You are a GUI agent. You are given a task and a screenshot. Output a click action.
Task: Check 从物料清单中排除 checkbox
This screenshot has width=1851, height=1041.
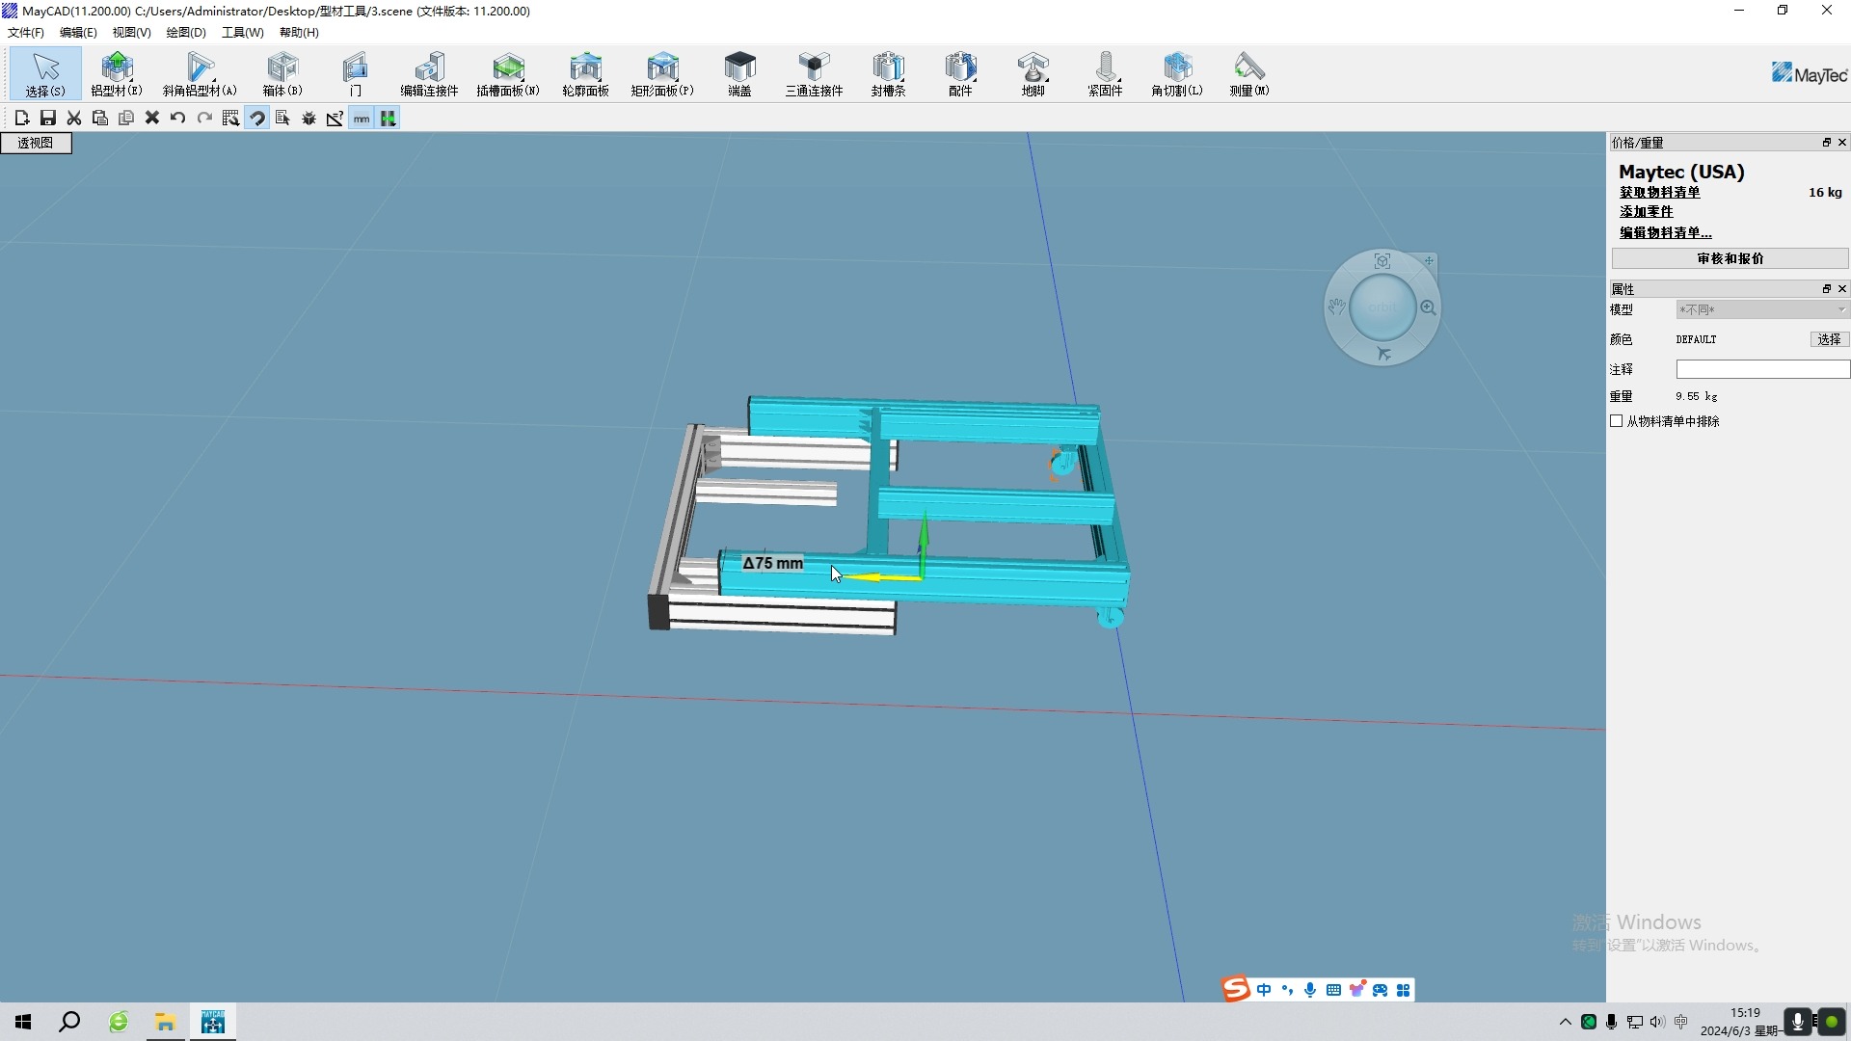(x=1617, y=421)
